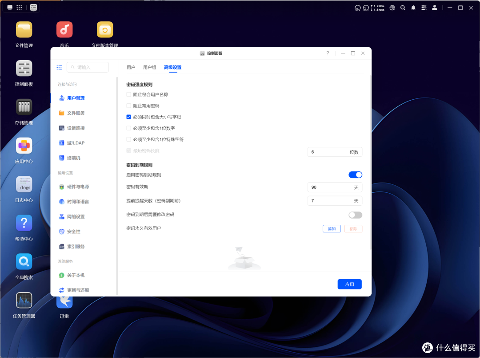This screenshot has width=480, height=358.
Task: Click the 最短密码长度 checkbox
Action: pos(128,151)
